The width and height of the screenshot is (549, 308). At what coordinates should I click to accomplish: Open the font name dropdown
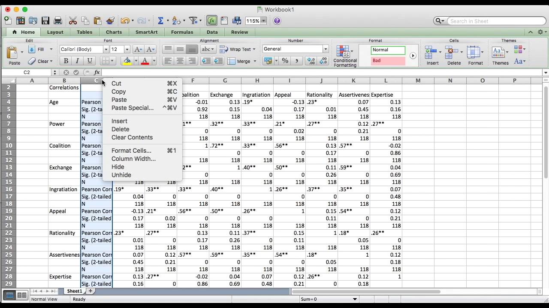coord(106,49)
